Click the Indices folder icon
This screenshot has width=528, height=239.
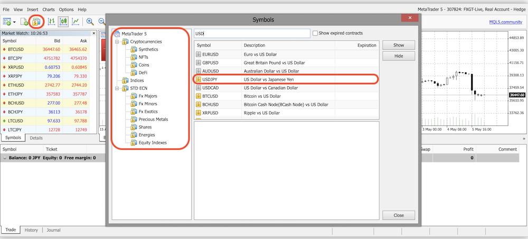pyautogui.click(x=125, y=80)
